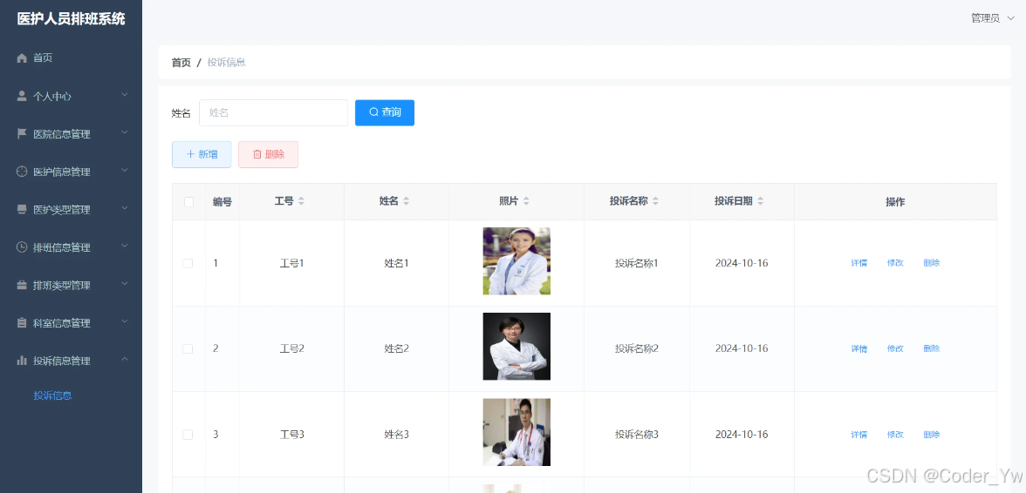Click the blue 查询 search button
This screenshot has width=1026, height=493.
[385, 112]
